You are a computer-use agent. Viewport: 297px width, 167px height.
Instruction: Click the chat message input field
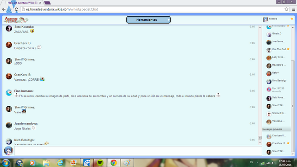138,151
